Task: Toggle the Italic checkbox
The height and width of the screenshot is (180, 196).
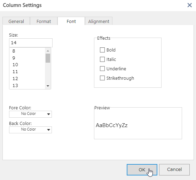Action: coord(102,59)
